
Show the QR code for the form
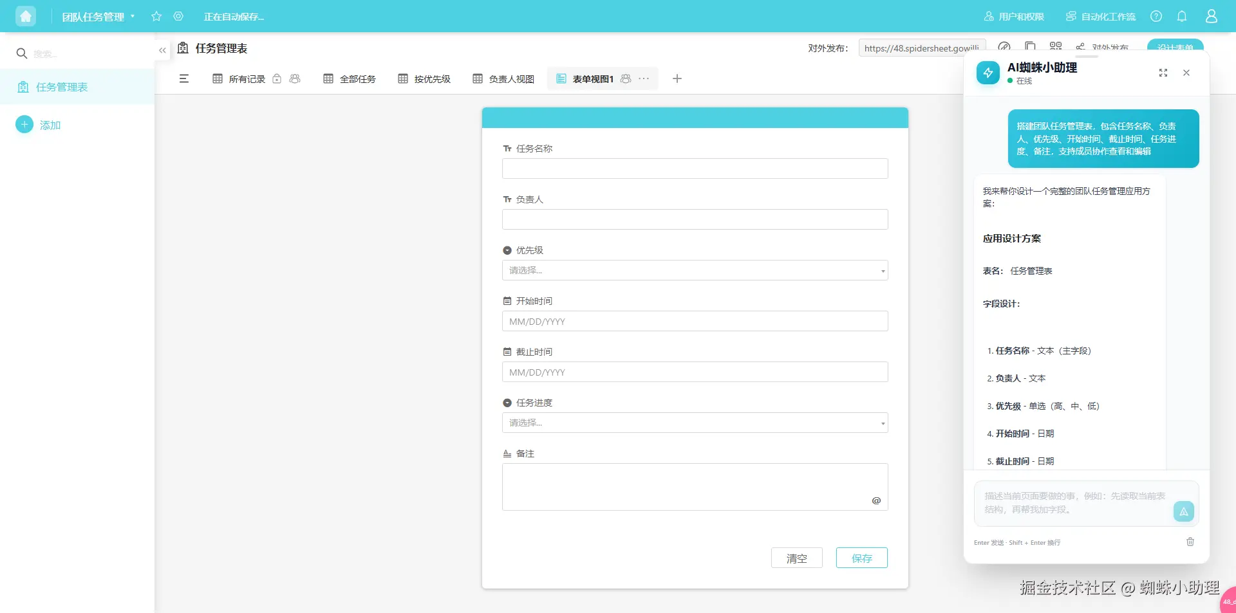pyautogui.click(x=1056, y=46)
